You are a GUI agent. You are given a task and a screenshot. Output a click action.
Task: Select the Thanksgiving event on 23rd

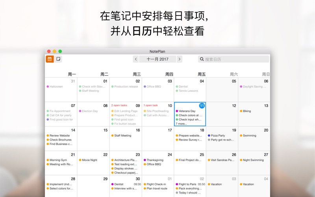[x=155, y=160]
